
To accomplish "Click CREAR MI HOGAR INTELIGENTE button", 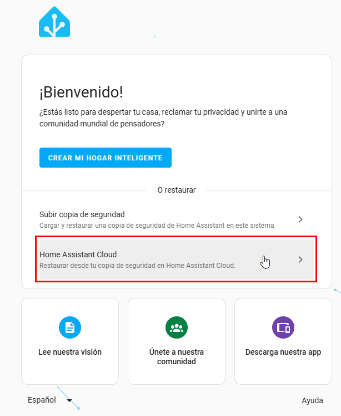I will [x=106, y=158].
